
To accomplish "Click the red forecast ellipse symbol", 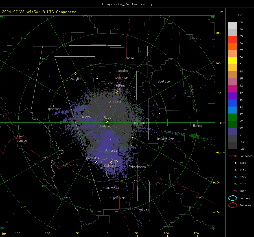I will pos(233,205).
